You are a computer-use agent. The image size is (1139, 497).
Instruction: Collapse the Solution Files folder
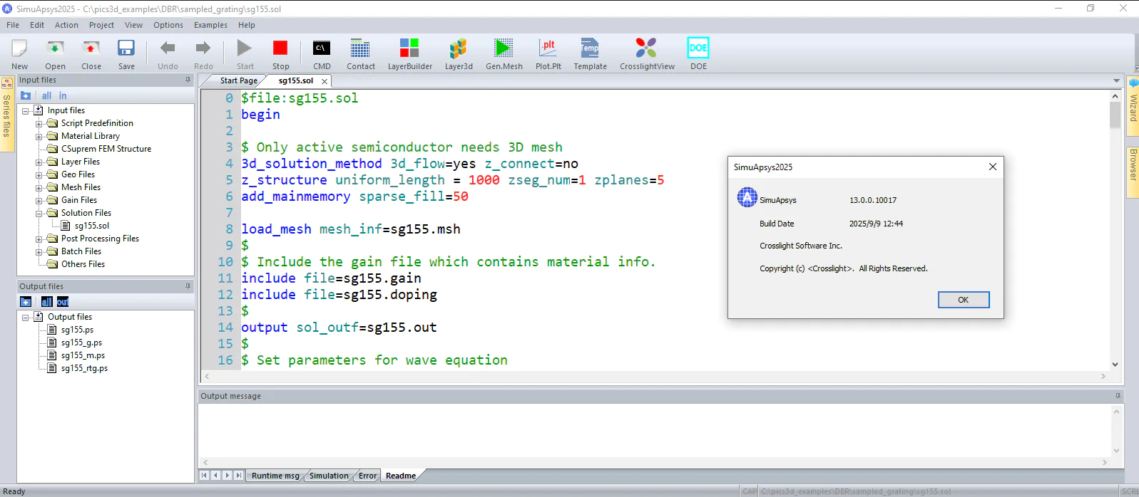click(39, 214)
